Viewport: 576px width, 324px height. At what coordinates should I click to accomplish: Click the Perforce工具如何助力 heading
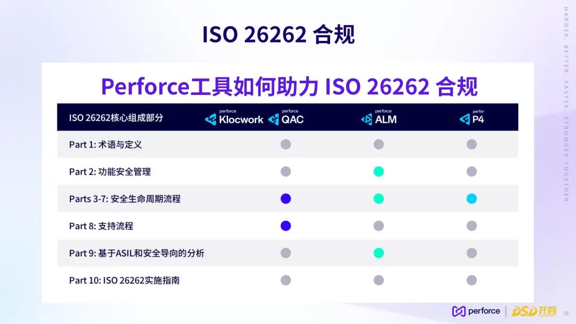pos(289,87)
